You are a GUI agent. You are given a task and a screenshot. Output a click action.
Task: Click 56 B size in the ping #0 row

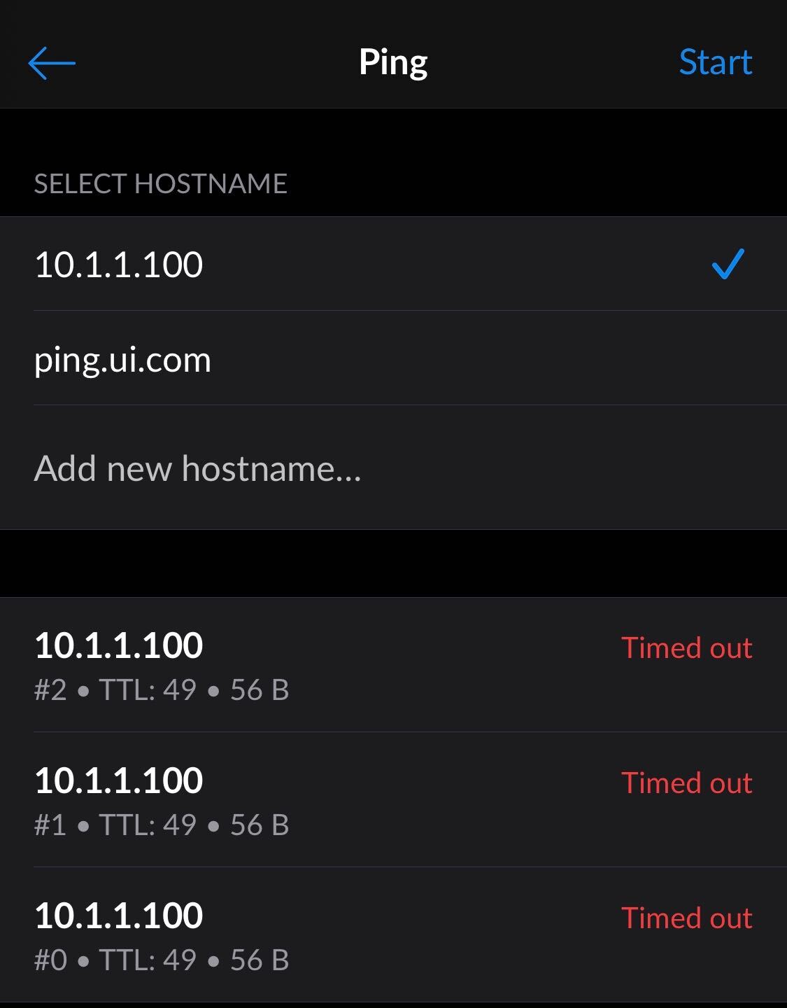(x=260, y=960)
